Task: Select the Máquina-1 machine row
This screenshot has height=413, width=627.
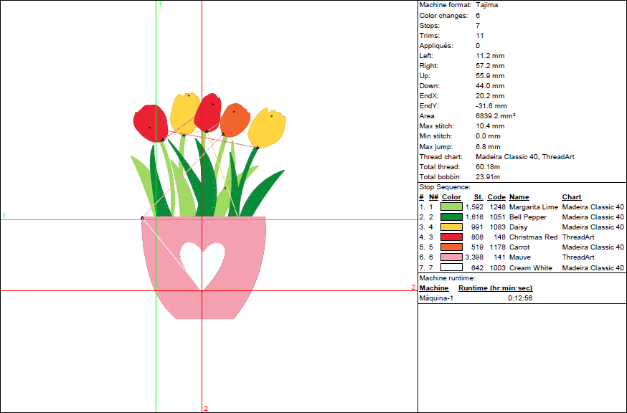Action: pyautogui.click(x=436, y=298)
